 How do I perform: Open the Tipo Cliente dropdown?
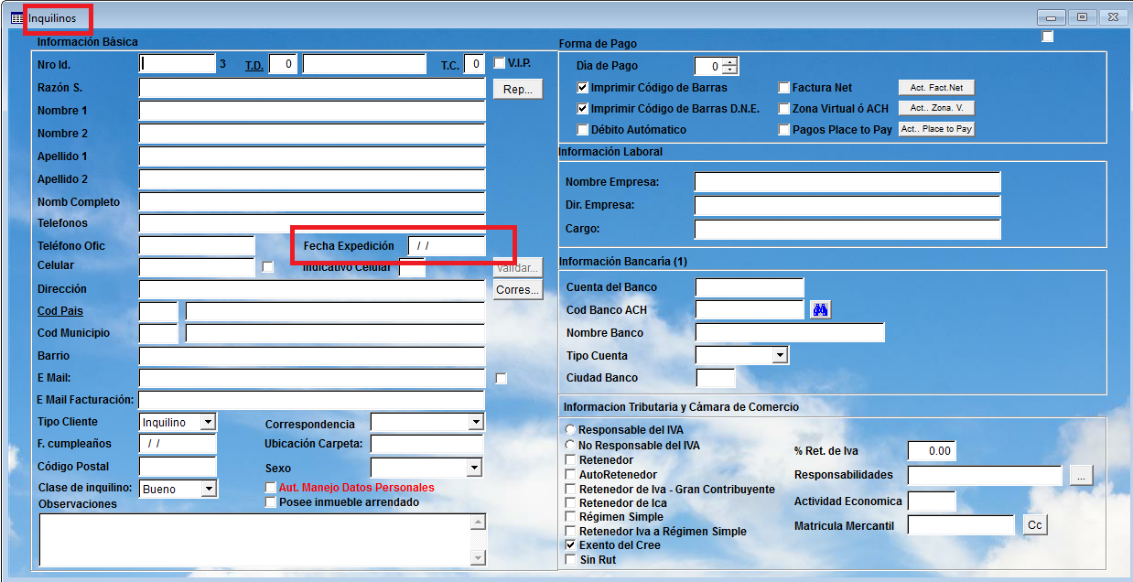click(x=208, y=422)
